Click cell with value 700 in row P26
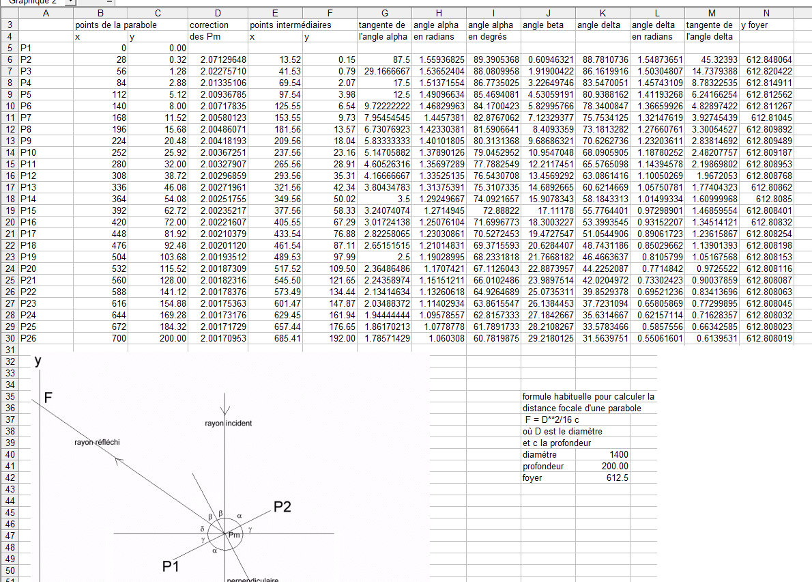 coord(100,338)
